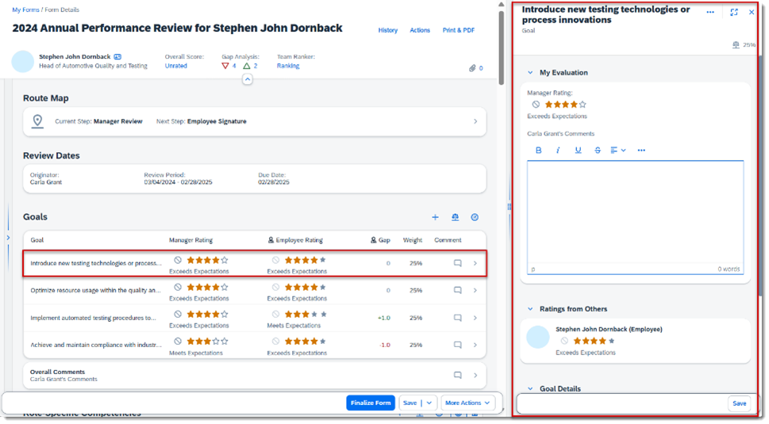The image size is (769, 424).
Task: Open the History menu
Action: coord(388,30)
